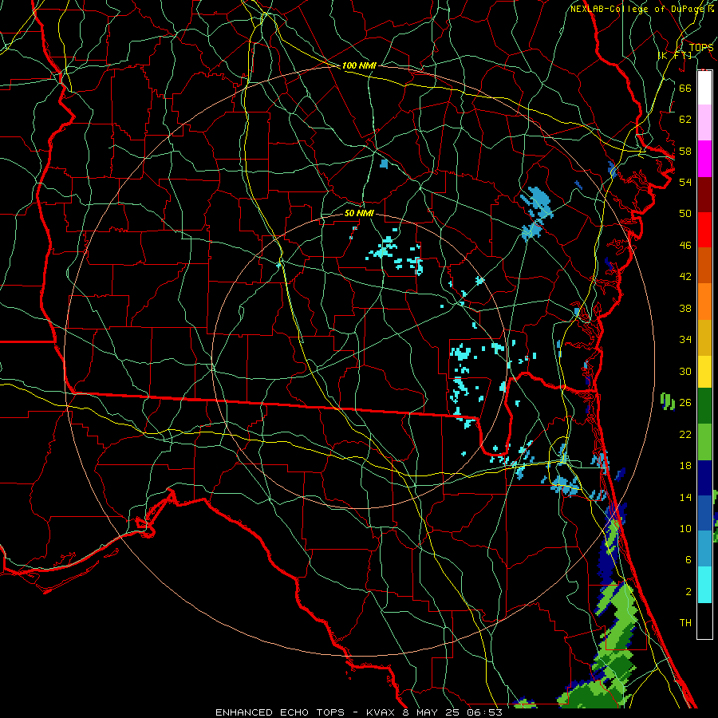Select the bright red legend swatch
718x718 pixels.
tap(704, 230)
